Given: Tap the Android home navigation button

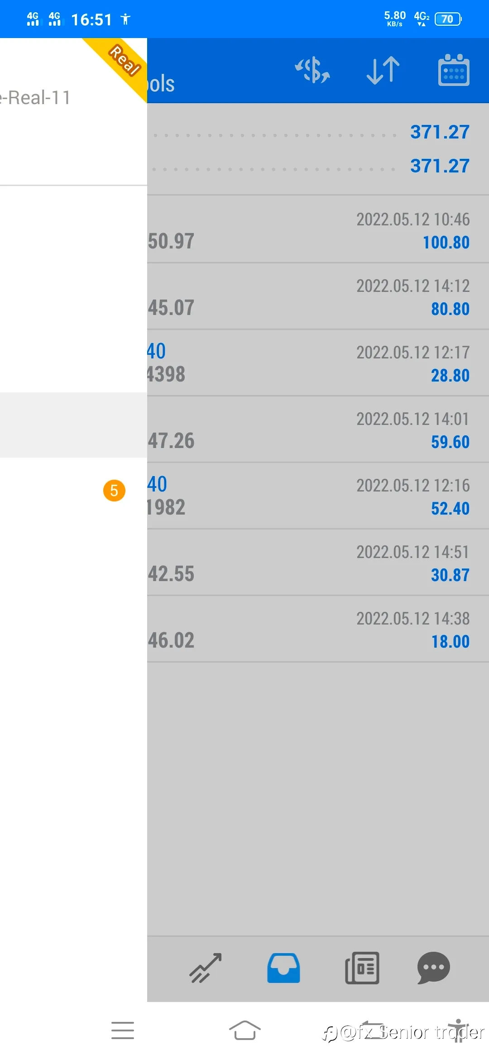Looking at the screenshot, I should click(x=244, y=1030).
